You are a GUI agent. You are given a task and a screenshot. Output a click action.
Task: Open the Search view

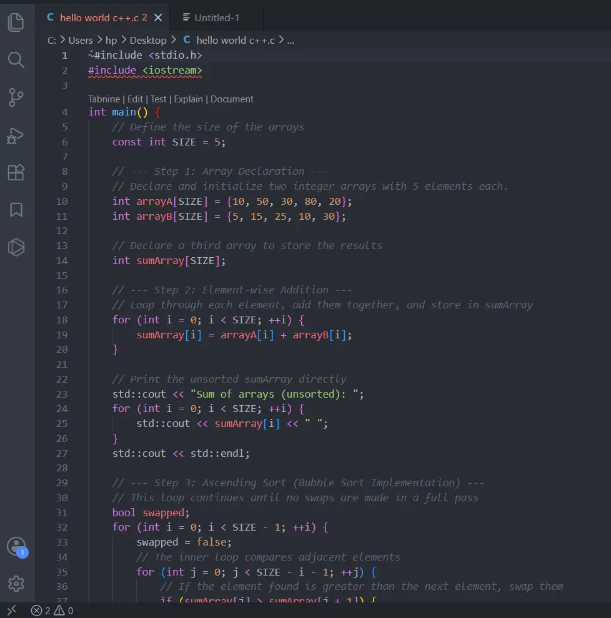pyautogui.click(x=16, y=60)
